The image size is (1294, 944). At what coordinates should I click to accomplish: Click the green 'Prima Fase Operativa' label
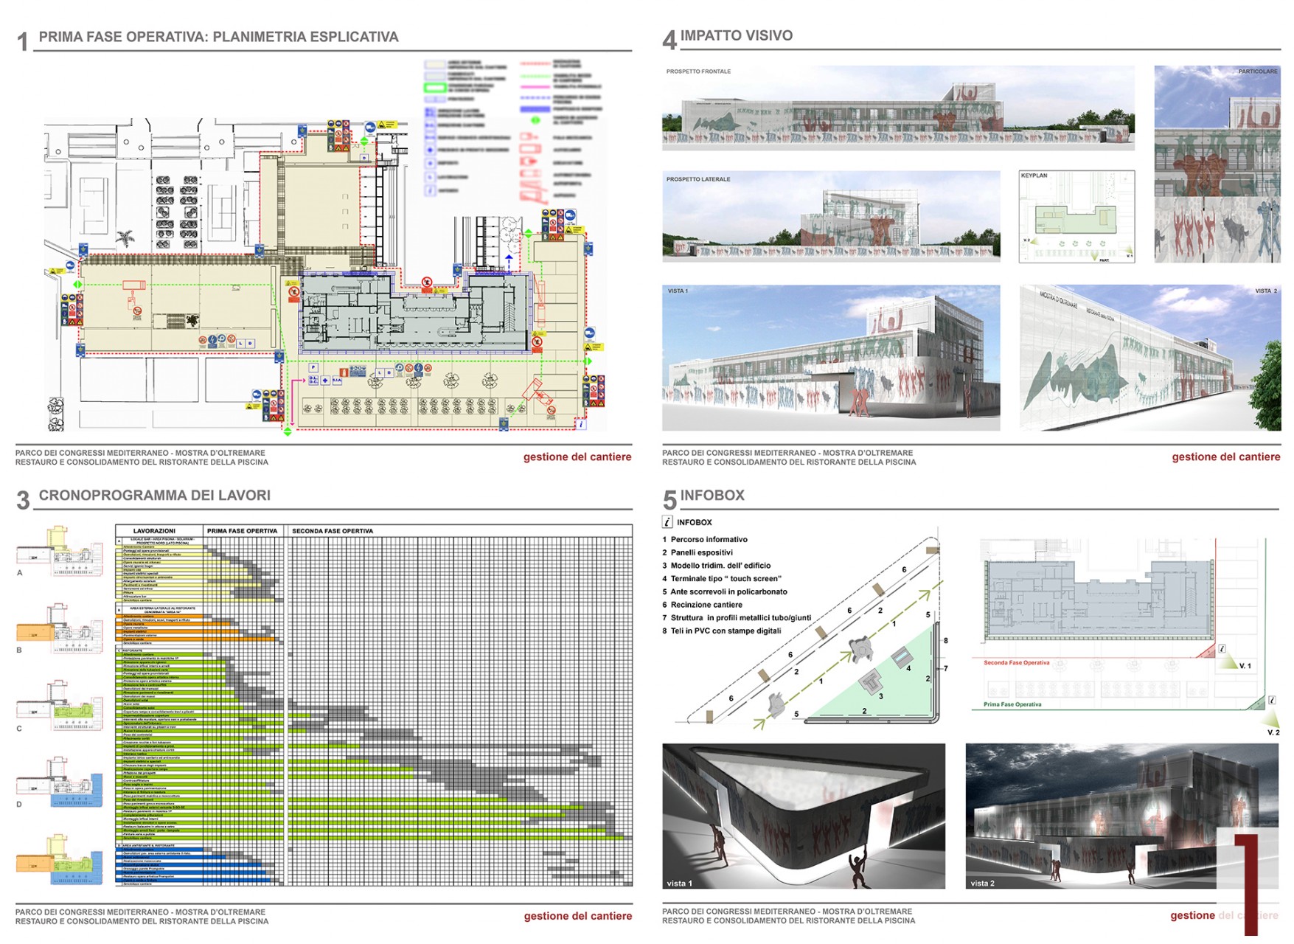click(x=1012, y=704)
